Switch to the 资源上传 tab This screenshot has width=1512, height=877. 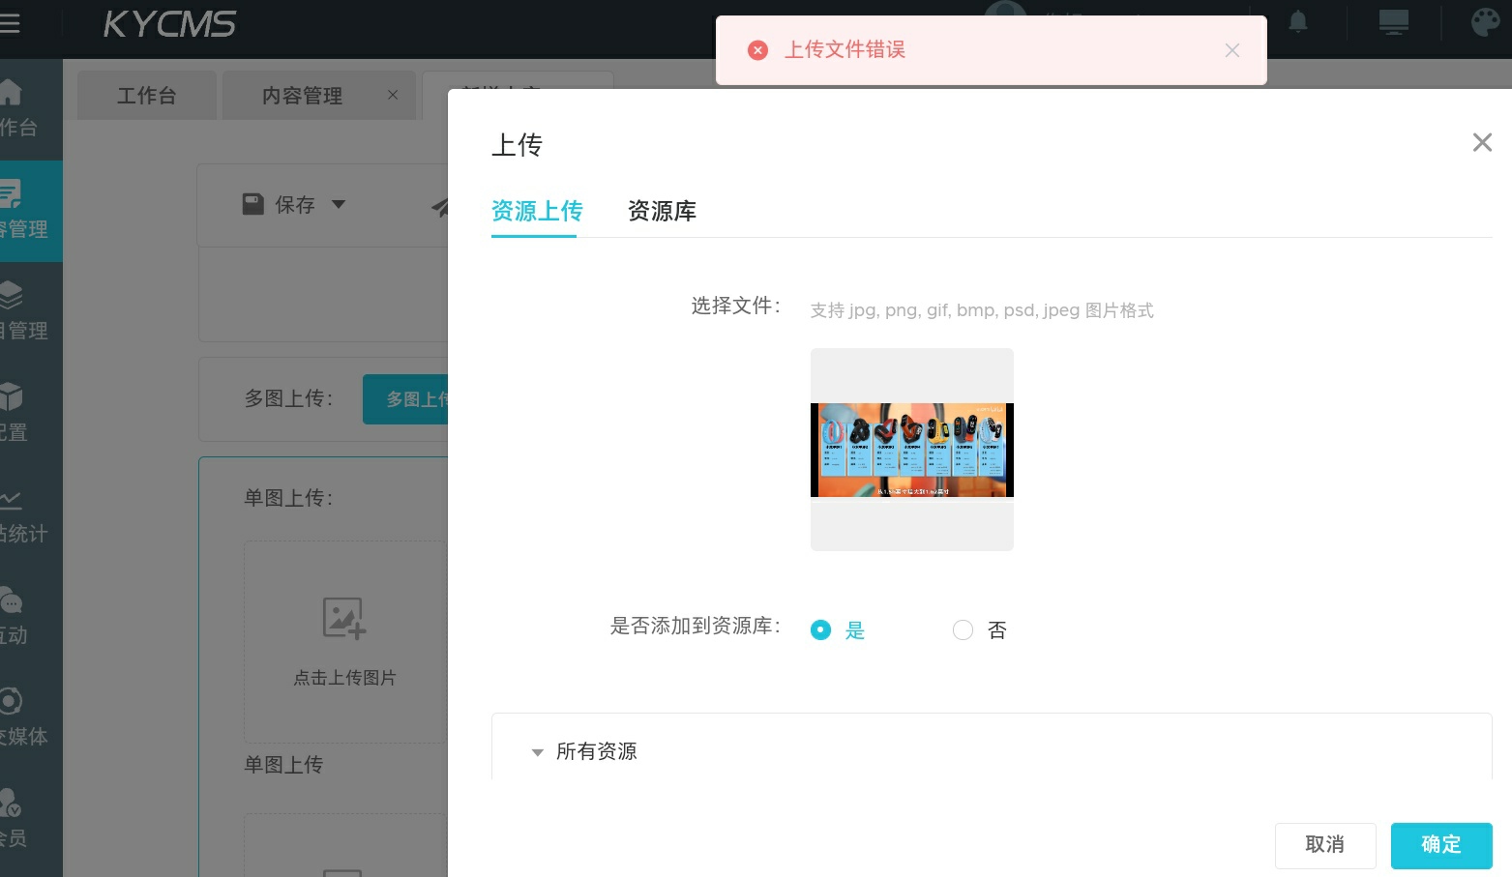coord(537,211)
